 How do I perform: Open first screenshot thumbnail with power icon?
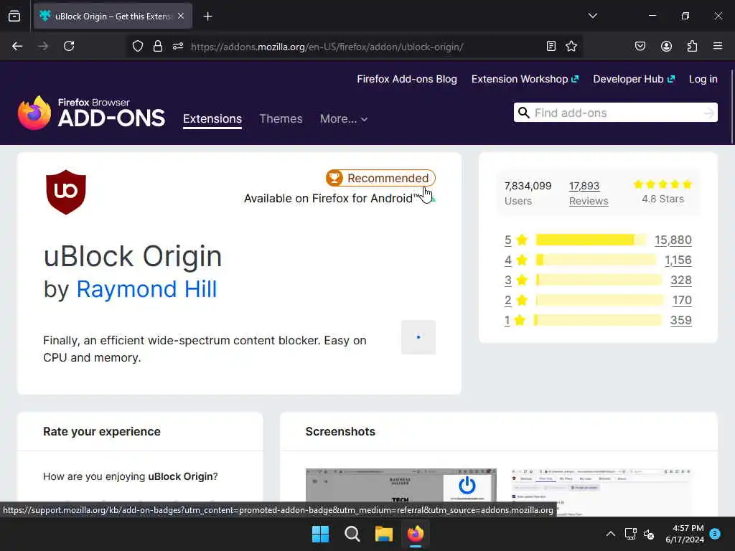pyautogui.click(x=401, y=485)
